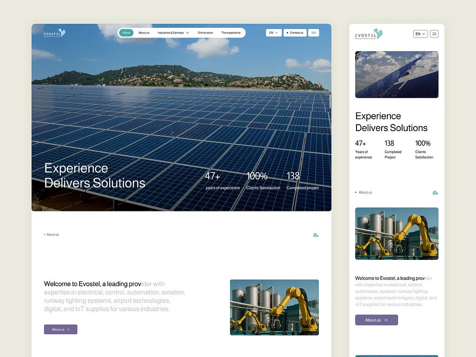Open the hamburger menu in desktop header
The image size is (476, 357).
[314, 33]
